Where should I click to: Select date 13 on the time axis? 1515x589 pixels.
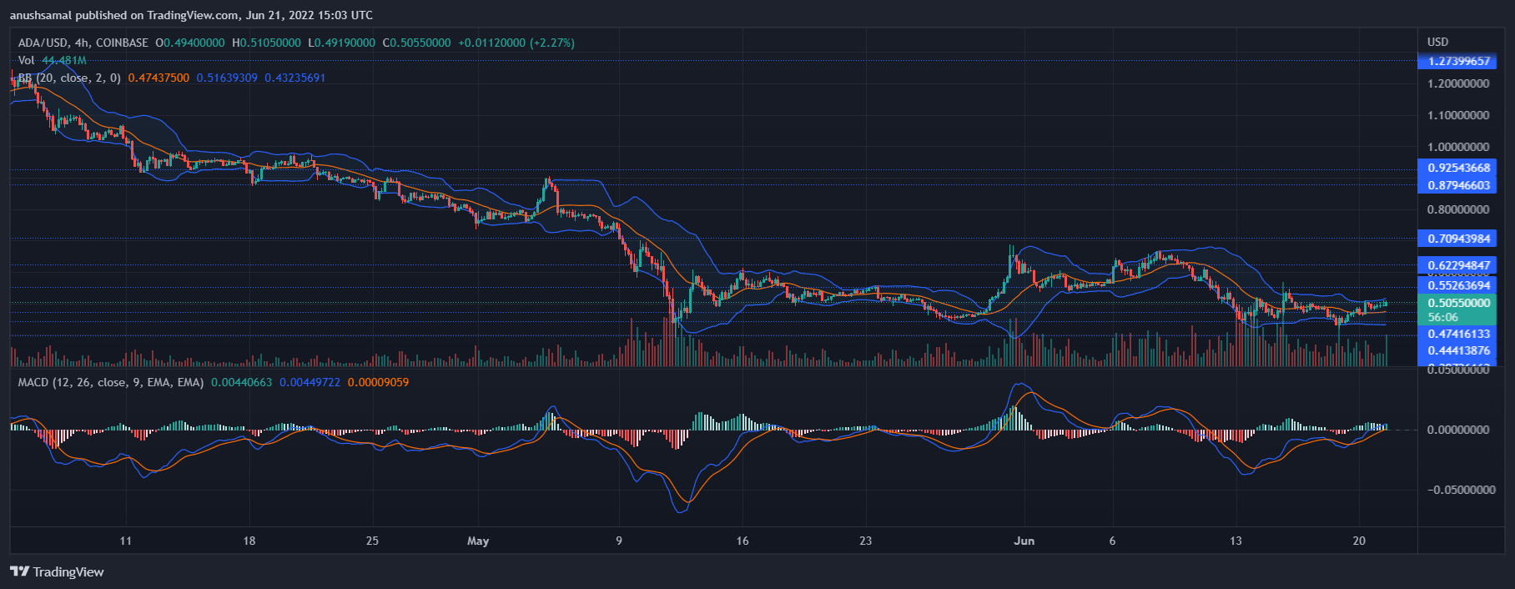coord(1236,541)
